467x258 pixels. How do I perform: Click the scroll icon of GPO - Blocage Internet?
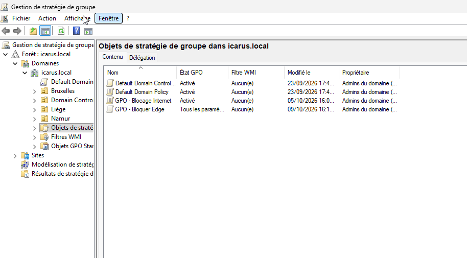point(110,101)
